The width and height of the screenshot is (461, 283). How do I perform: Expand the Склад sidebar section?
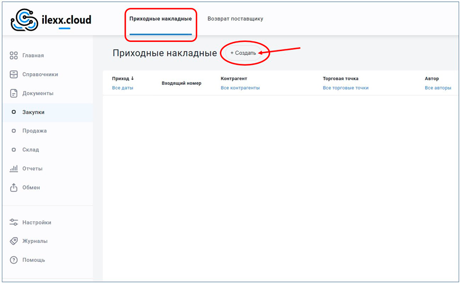[x=30, y=150]
